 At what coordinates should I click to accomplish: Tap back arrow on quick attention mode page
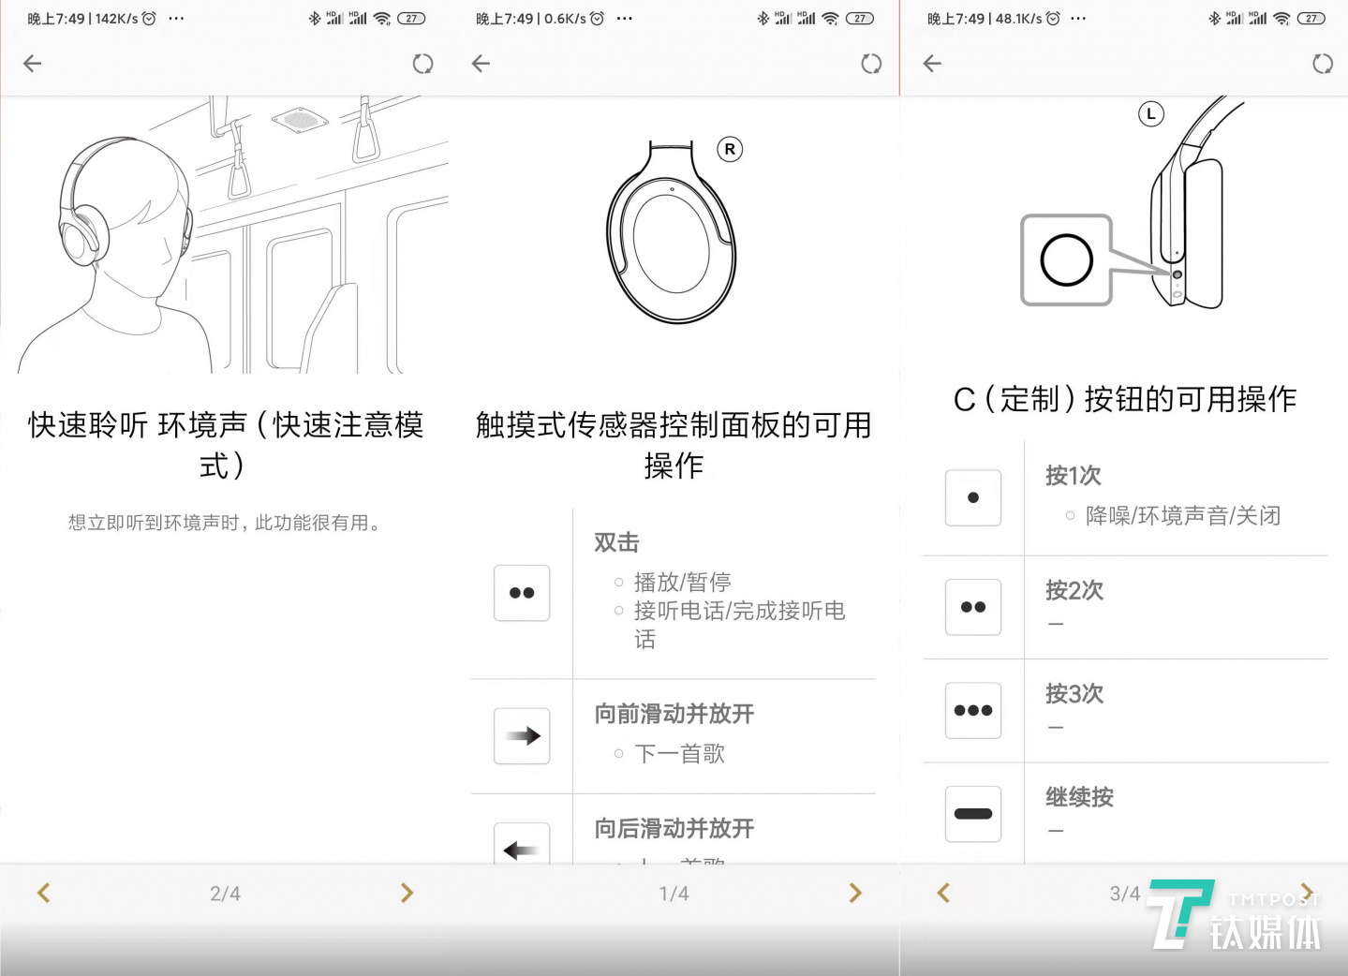(32, 64)
